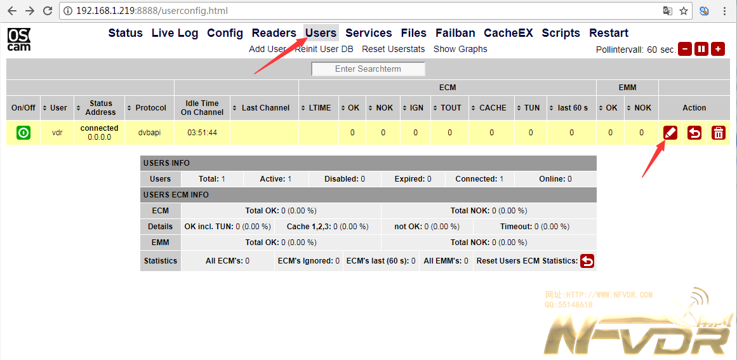Toggle the green On/Off switch for vdr

point(23,133)
